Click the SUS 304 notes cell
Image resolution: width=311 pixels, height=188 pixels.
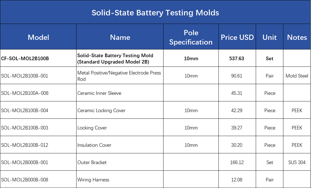pos(297,162)
